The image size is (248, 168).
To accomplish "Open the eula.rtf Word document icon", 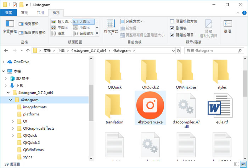I will [x=220, y=105].
